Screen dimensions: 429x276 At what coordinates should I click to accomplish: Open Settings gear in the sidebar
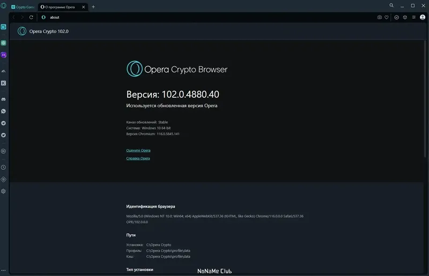pyautogui.click(x=4, y=191)
